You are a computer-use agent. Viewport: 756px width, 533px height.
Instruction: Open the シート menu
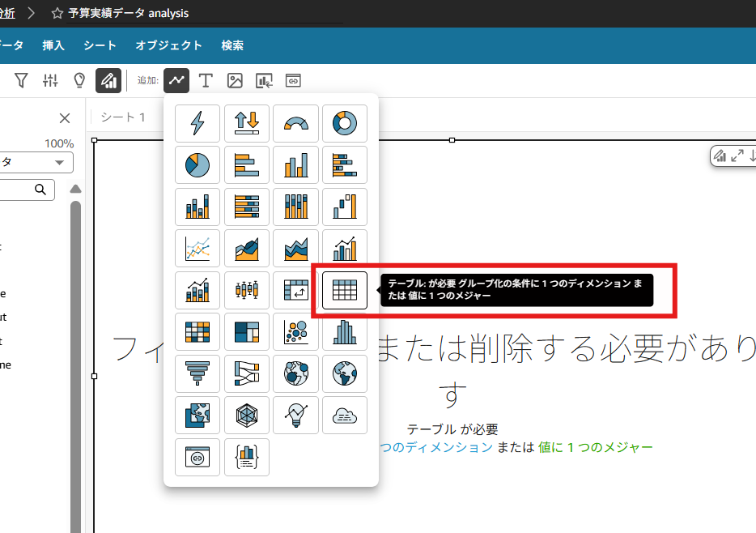tap(100, 45)
